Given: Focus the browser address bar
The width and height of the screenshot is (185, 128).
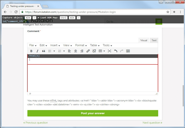Looking at the screenshot, I should point(96,12).
